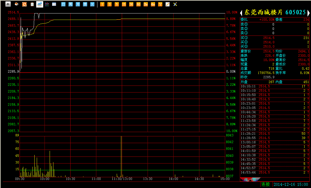Switch to the 细 detail tab
The width and height of the screenshot is (311, 188).
pyautogui.click(x=246, y=179)
